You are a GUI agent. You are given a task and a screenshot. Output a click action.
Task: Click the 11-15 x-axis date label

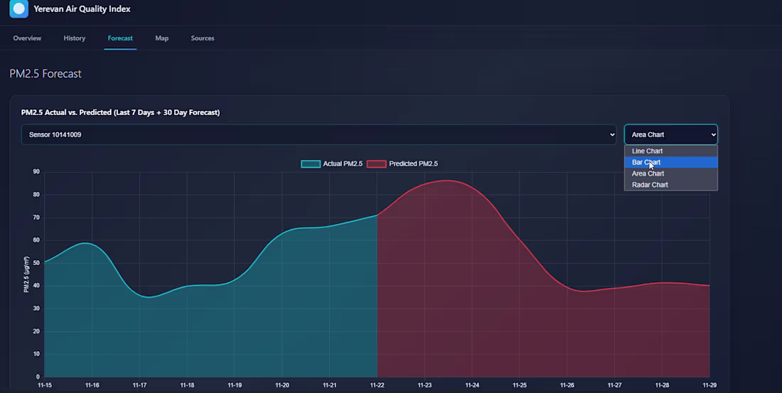(x=44, y=385)
